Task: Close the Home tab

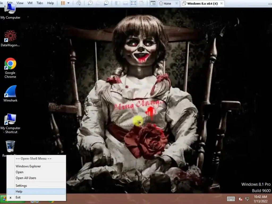Action: click(x=176, y=3)
